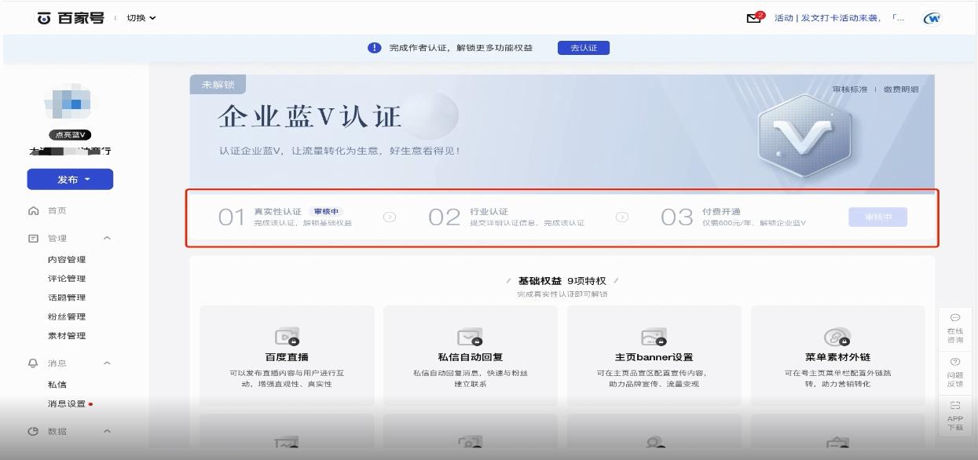The width and height of the screenshot is (978, 460).
Task: Click the sidebar profile picture
Action: pos(70,104)
